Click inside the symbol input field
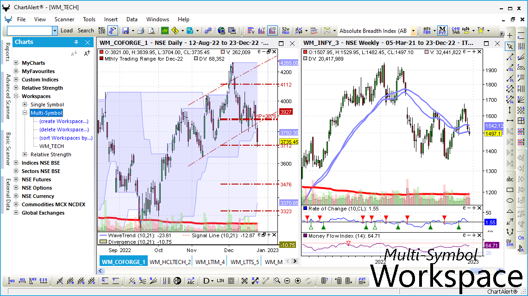Viewport: 528px width, 296px height. tap(30, 31)
